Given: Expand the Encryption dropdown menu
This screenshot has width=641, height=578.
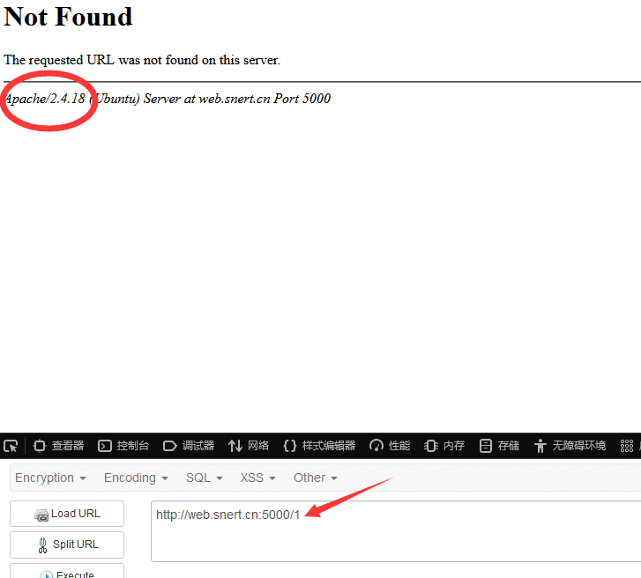Looking at the screenshot, I should point(50,478).
